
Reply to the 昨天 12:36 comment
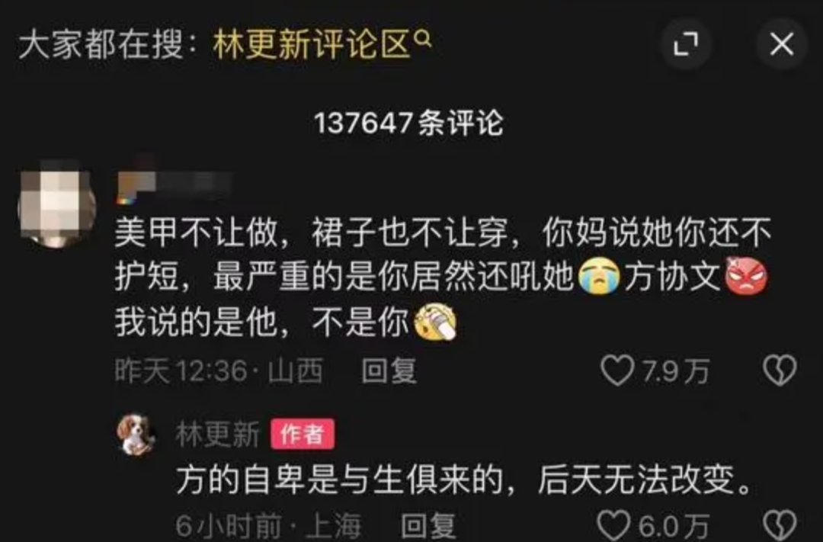[x=389, y=370]
